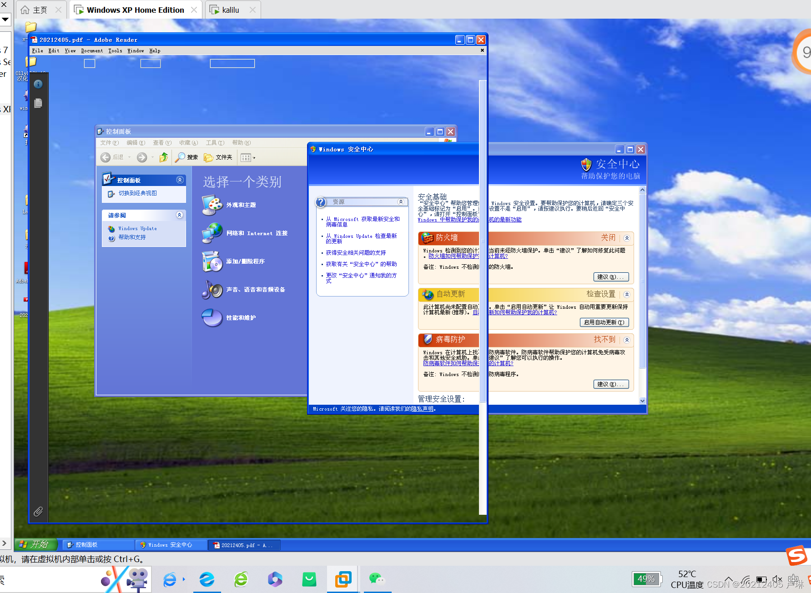The image size is (811, 593).
Task: Click the 文件夹 folders button in Control Panel
Action: click(218, 157)
